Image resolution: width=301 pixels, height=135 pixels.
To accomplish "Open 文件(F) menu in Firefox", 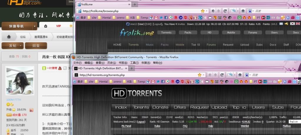I will [78, 63].
